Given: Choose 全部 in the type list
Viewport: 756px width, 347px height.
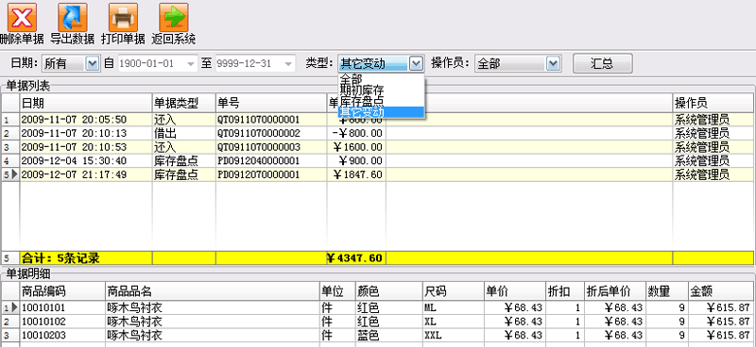Looking at the screenshot, I should pyautogui.click(x=381, y=78).
